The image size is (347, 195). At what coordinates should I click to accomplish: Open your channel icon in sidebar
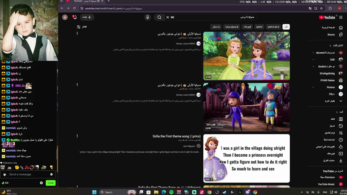point(341,119)
